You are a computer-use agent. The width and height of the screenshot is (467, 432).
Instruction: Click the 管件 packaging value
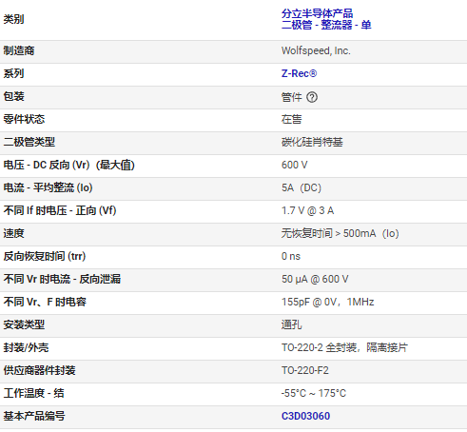(292, 97)
